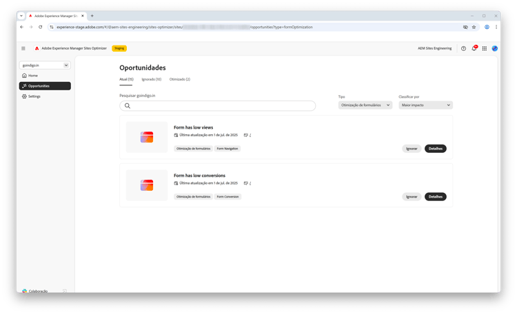
Task: Open the tab search dropdown arrow
Action: (x=21, y=16)
